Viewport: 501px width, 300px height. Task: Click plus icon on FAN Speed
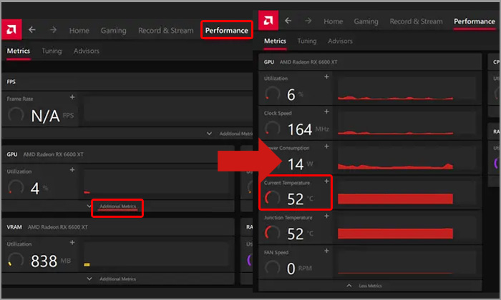(x=326, y=251)
